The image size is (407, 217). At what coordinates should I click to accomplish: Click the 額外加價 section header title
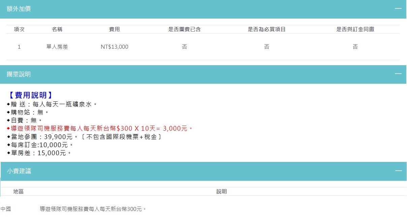click(19, 9)
